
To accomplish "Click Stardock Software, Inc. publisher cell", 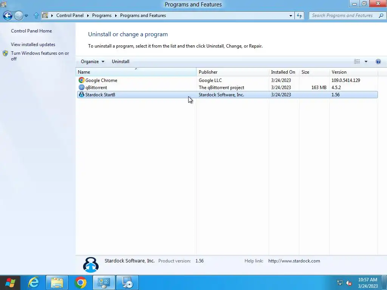I will [221, 95].
